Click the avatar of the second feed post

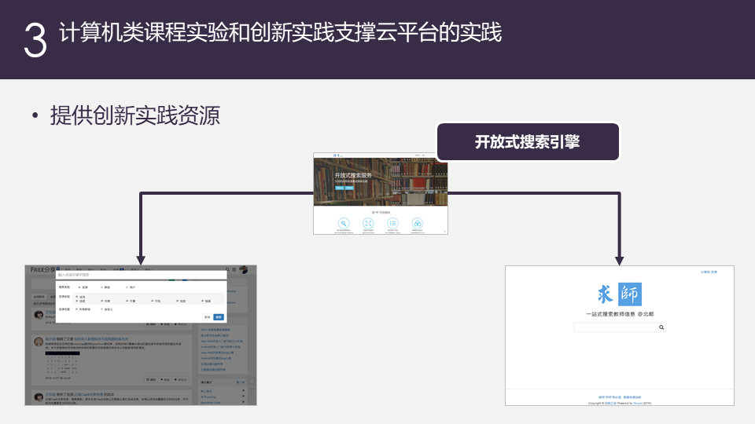(x=39, y=342)
